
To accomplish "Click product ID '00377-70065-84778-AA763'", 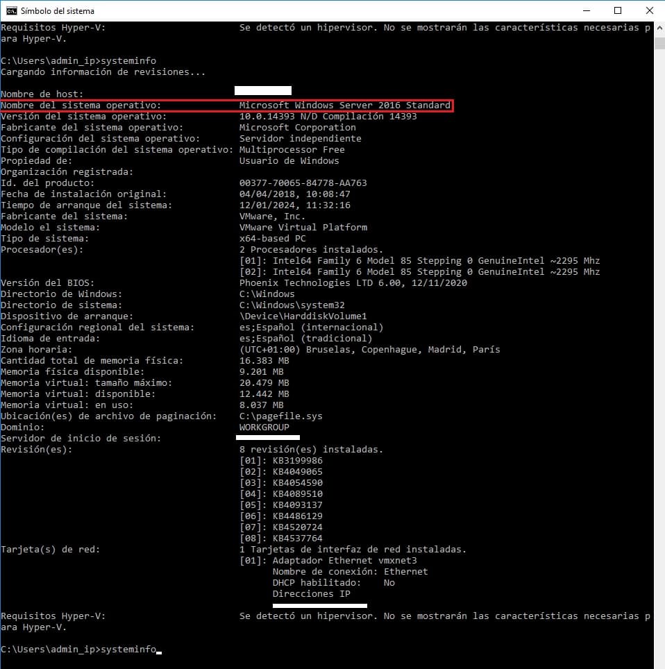I will pos(303,183).
